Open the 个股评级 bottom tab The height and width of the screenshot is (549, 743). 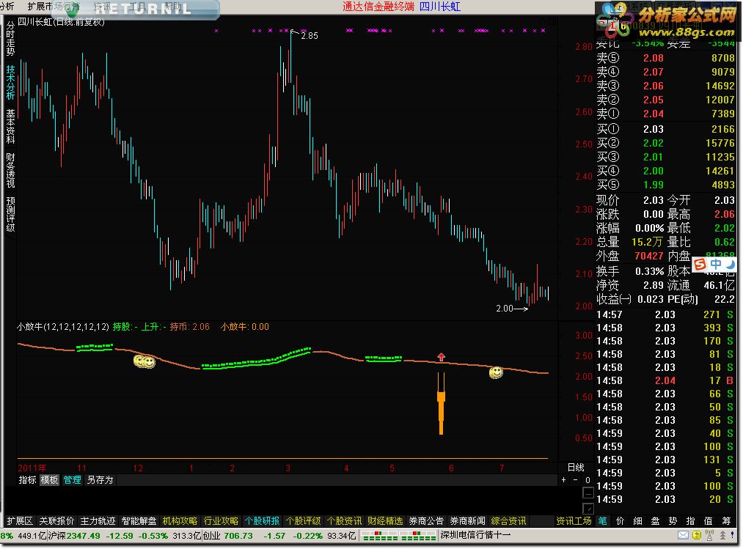tap(304, 521)
